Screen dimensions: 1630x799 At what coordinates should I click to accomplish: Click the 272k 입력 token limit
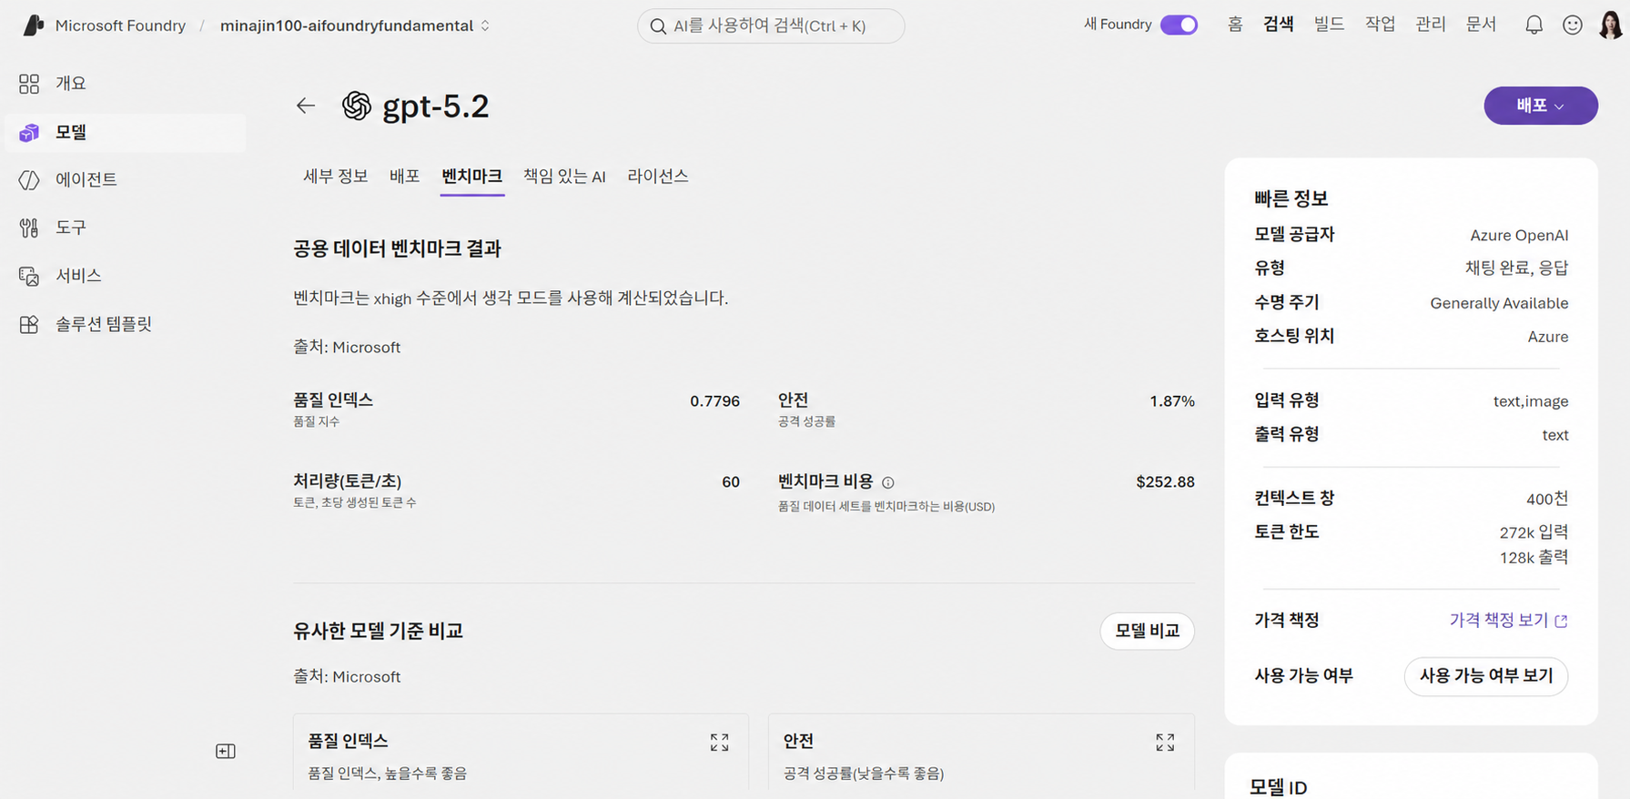coord(1534,532)
